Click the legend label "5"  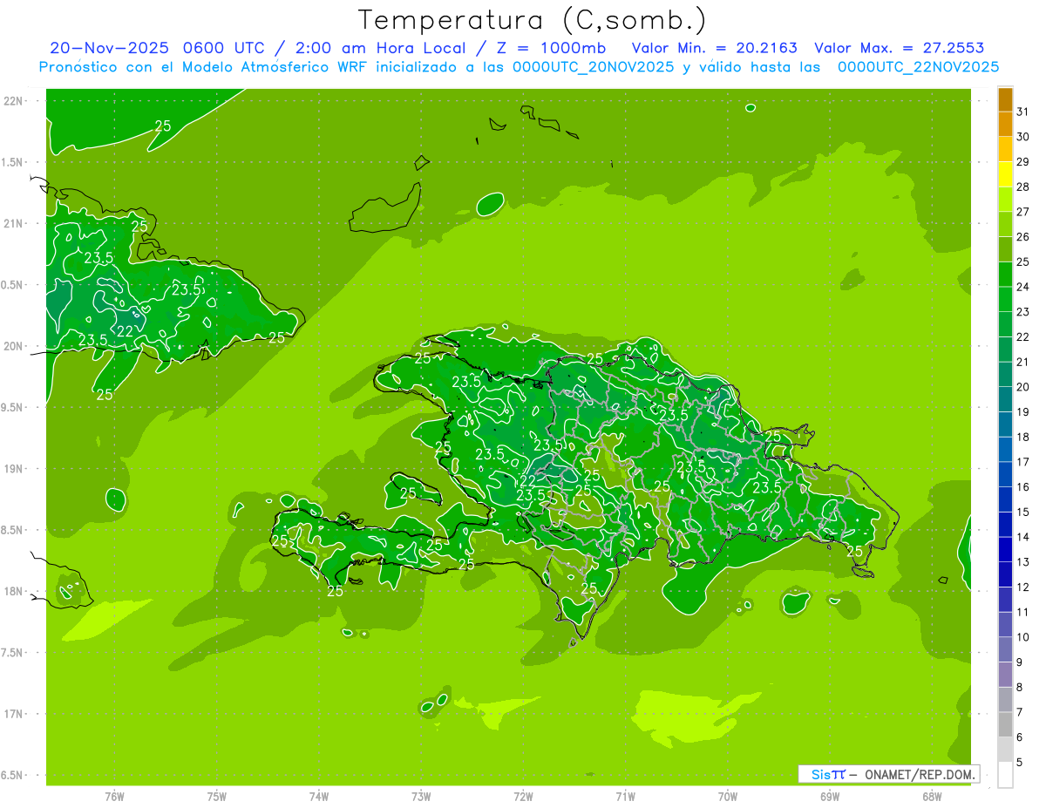1020,762
